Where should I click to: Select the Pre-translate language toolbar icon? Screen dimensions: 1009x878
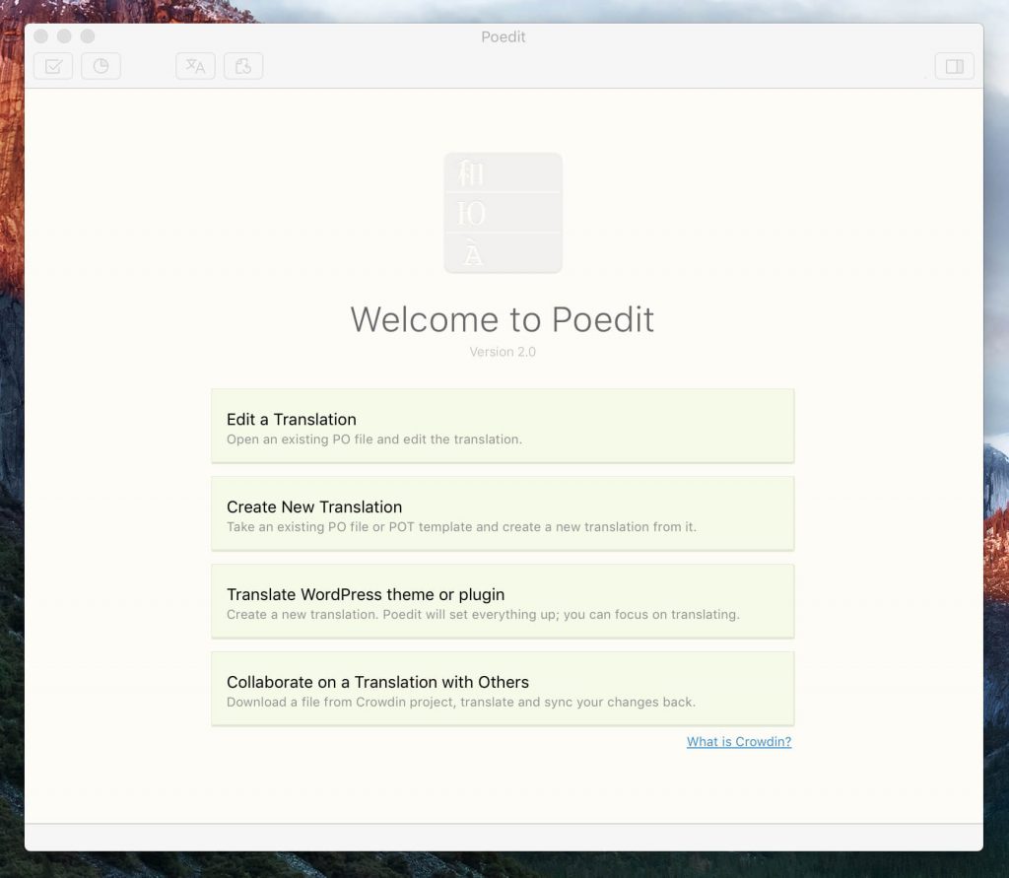[194, 66]
